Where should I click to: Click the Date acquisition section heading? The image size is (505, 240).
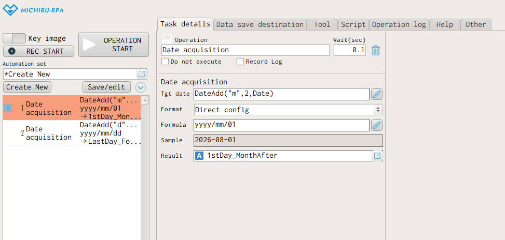point(194,82)
